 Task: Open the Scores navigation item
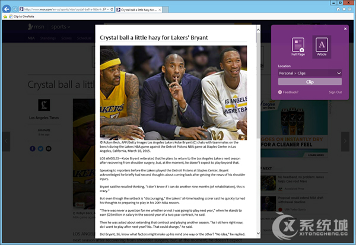66,38
